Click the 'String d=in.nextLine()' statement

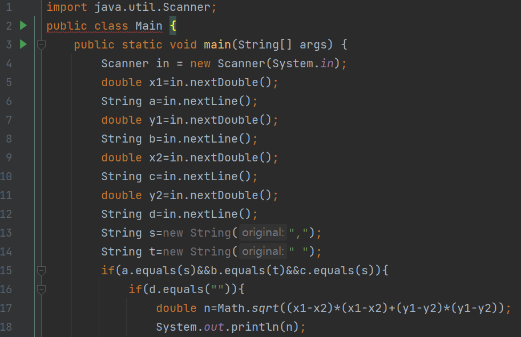click(179, 214)
